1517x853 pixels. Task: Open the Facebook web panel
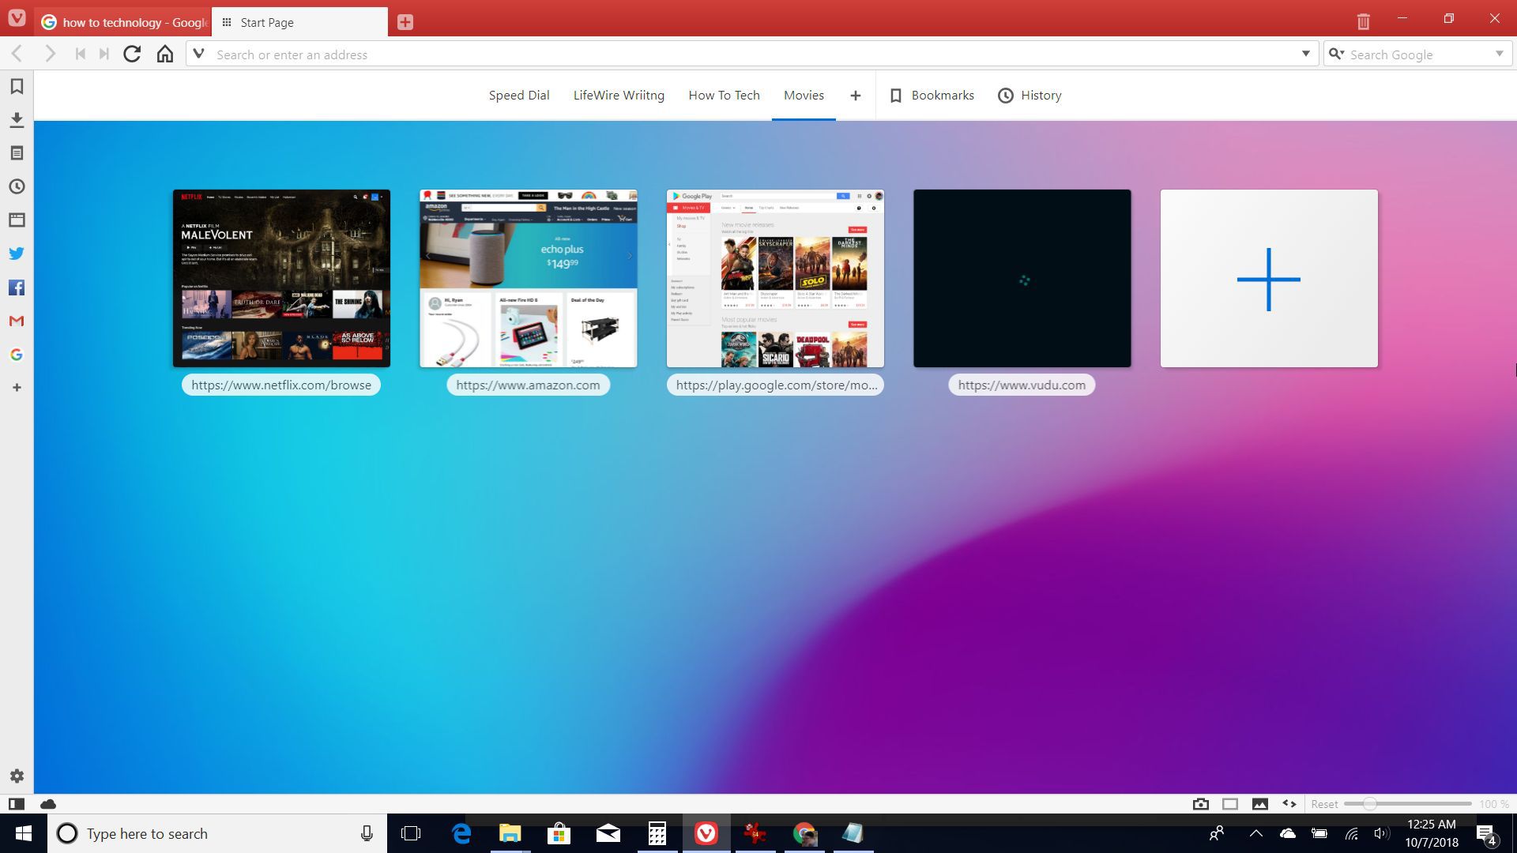pos(17,287)
